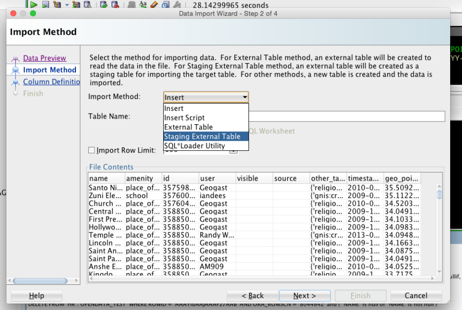Image resolution: width=462 pixels, height=310 pixels.
Task: Click the Unshared SQL Worksheet icon
Action: tap(132, 4)
